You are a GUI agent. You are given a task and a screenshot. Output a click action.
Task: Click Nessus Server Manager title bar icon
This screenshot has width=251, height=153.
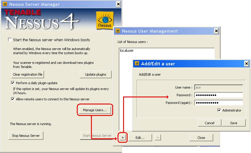pos(5,4)
